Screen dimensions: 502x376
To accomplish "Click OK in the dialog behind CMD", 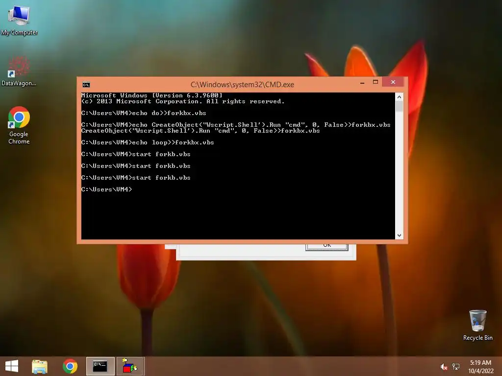I will (x=327, y=247).
